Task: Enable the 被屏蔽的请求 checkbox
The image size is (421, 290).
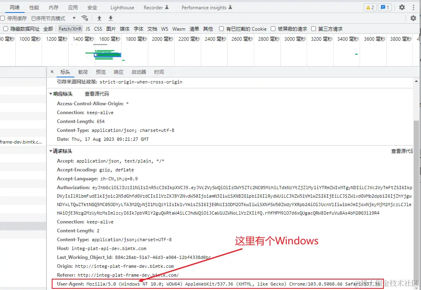Action: coord(273,29)
